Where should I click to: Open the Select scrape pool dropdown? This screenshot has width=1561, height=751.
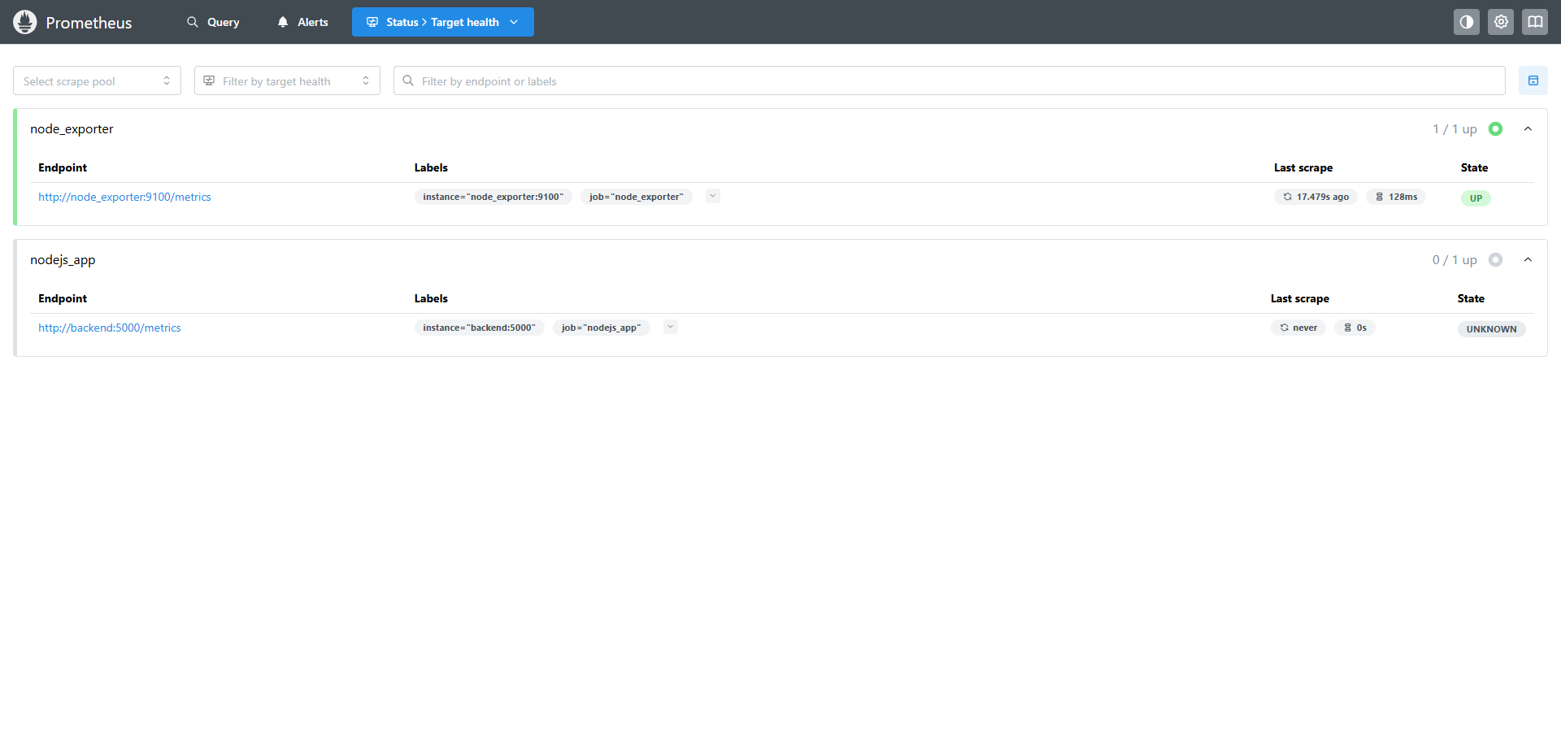[x=97, y=80]
